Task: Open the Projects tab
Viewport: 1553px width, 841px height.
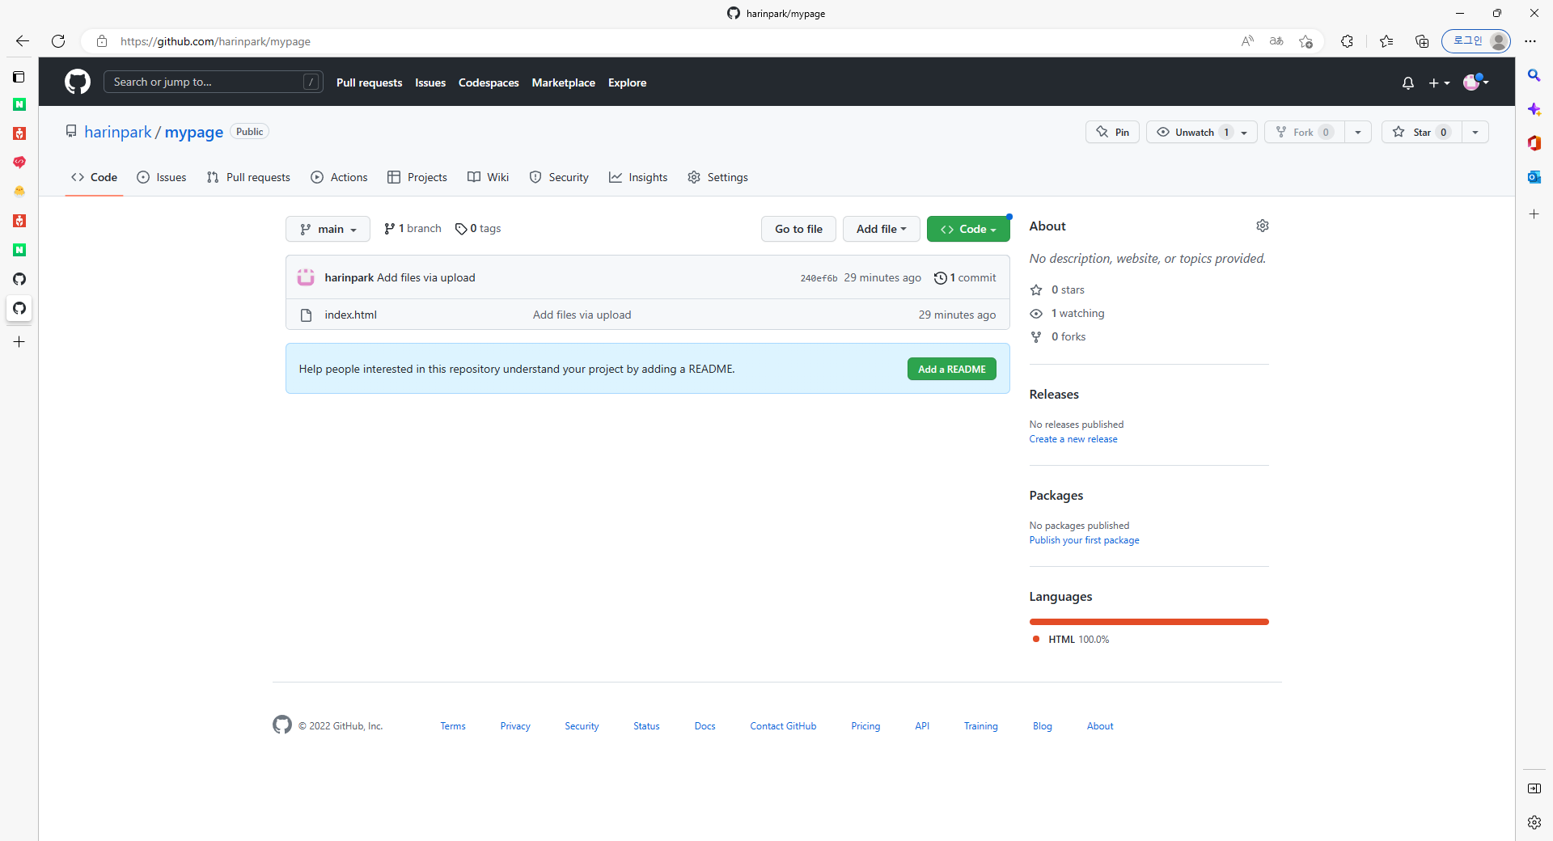Action: point(417,177)
